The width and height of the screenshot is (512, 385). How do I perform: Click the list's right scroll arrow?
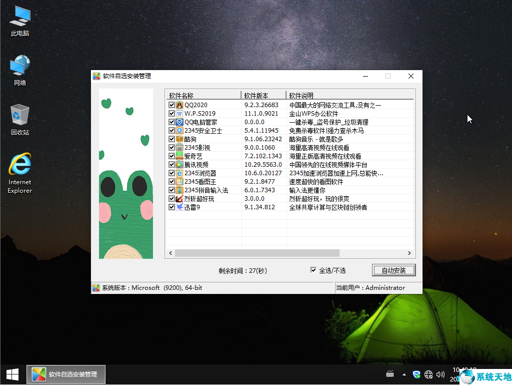click(409, 253)
